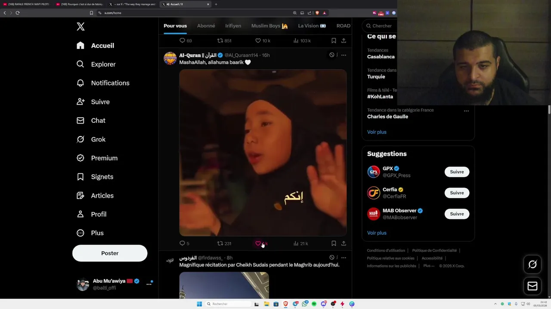This screenshot has width=551, height=309.
Task: Open more options on Al-Quran post
Action: point(344,55)
